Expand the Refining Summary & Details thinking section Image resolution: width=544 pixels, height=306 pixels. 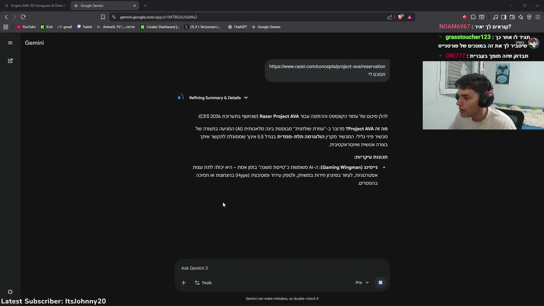tap(218, 98)
